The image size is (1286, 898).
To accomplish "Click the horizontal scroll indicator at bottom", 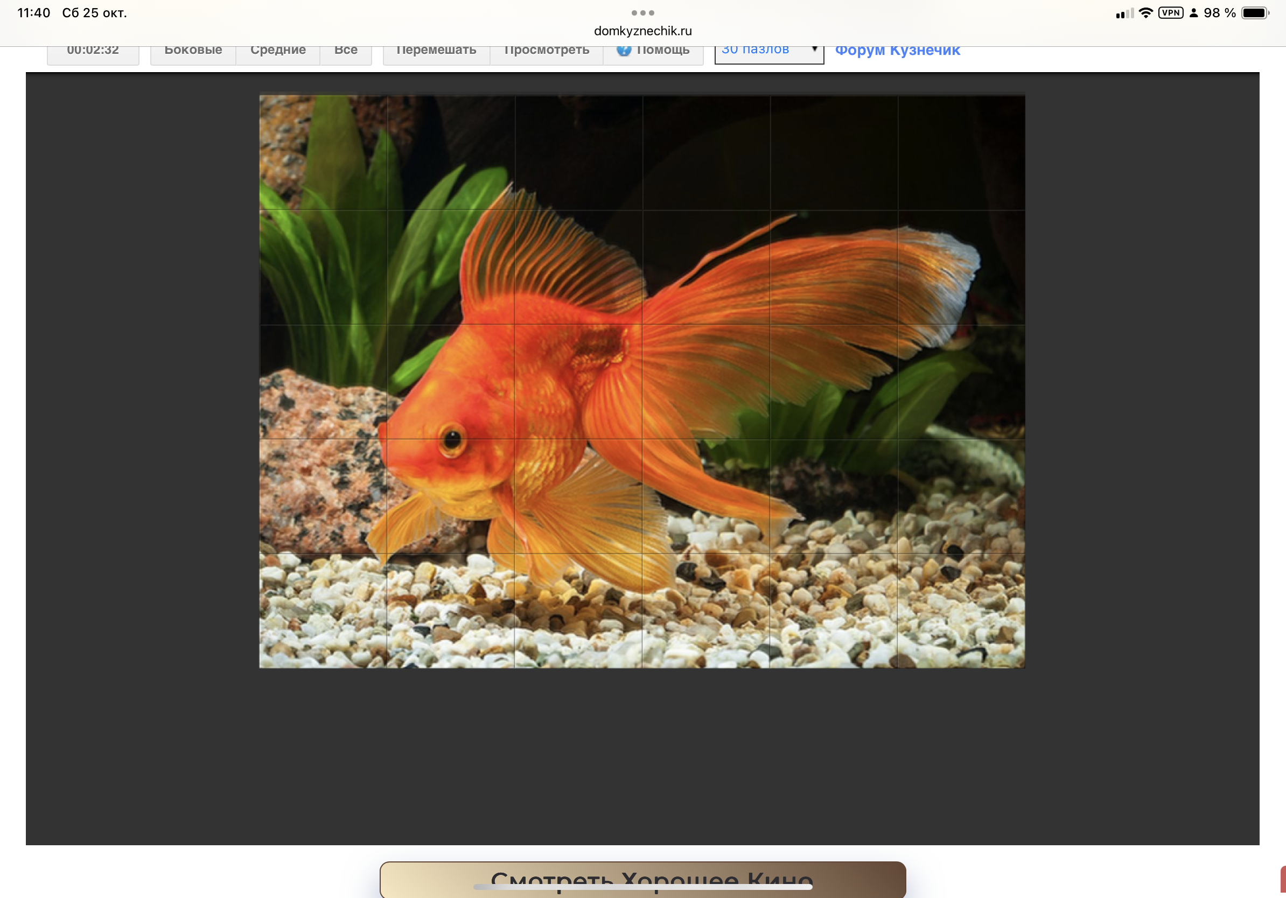I will pos(642,886).
